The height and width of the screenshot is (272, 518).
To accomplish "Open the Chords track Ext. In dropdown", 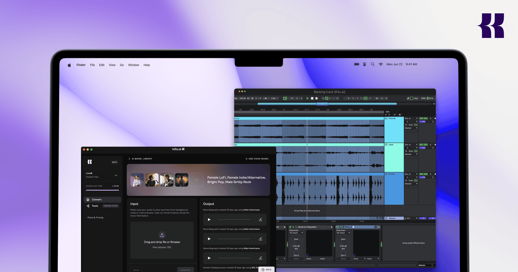I will [411, 118].
